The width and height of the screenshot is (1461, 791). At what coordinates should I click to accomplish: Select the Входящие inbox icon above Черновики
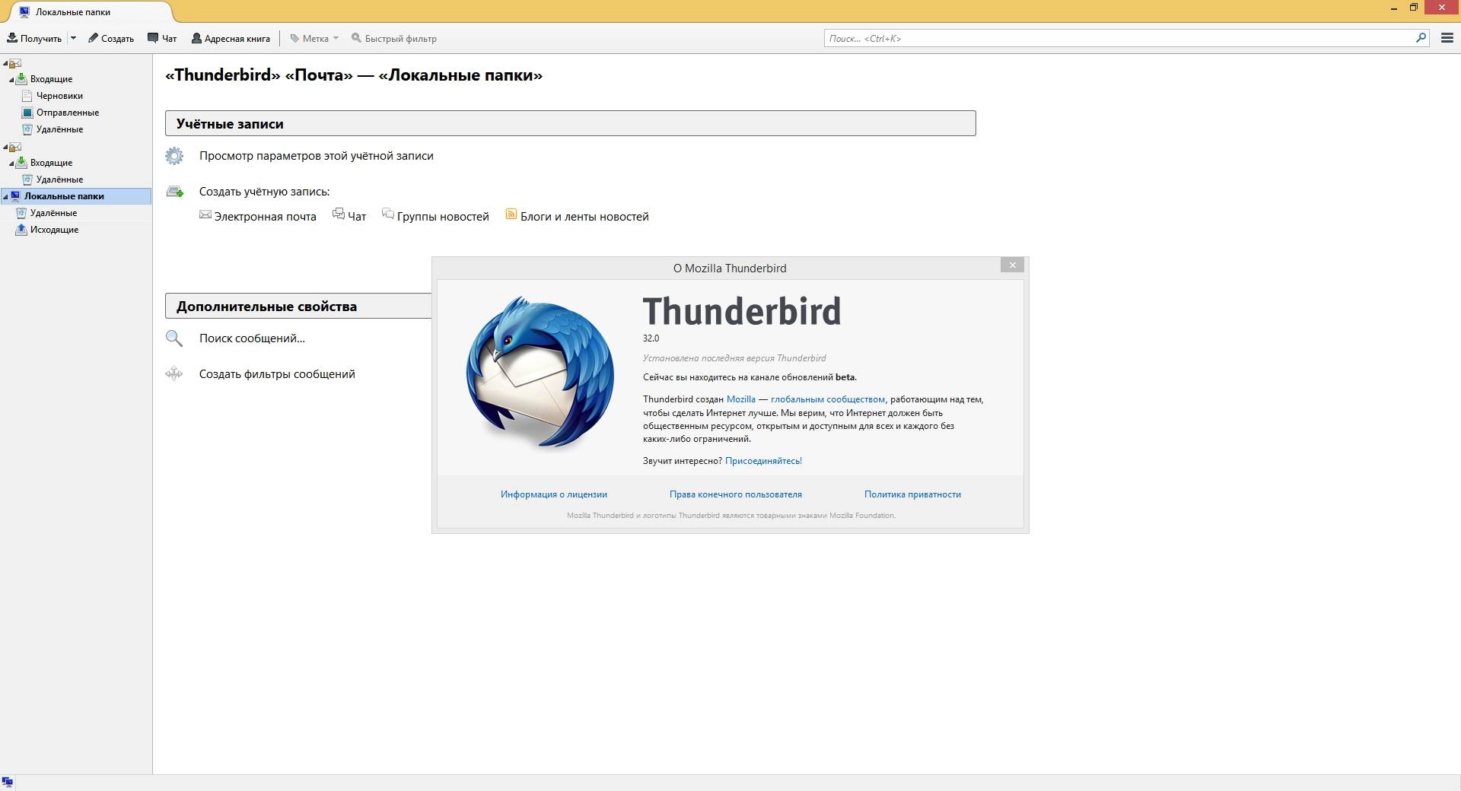click(22, 78)
